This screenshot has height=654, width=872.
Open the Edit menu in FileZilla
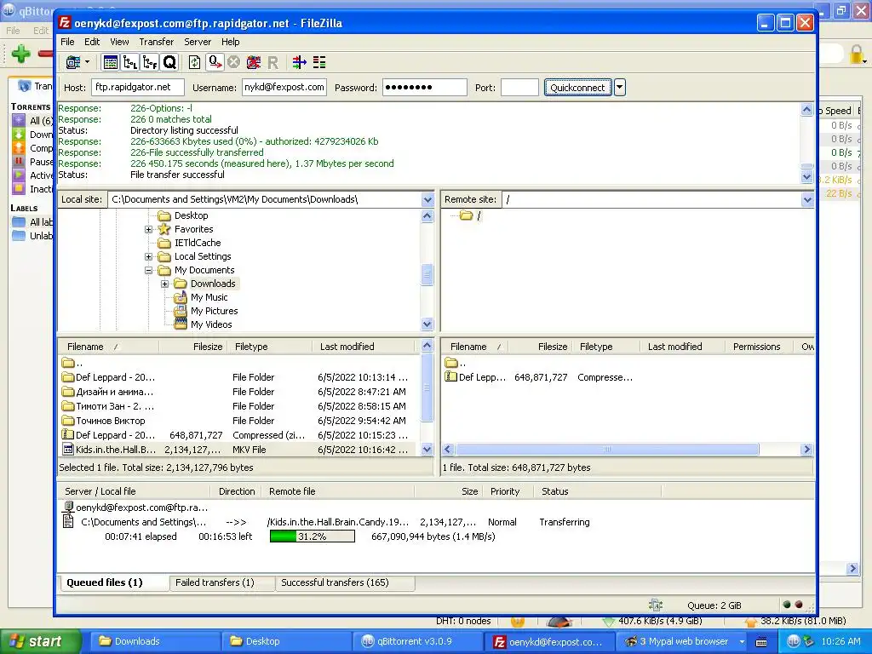coord(92,42)
